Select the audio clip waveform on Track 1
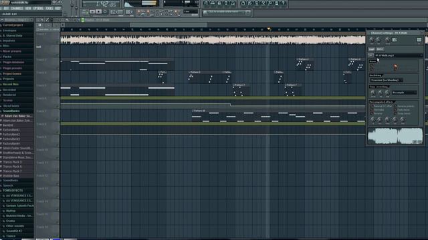Screen dimensions: 428x240 (x=213, y=40)
